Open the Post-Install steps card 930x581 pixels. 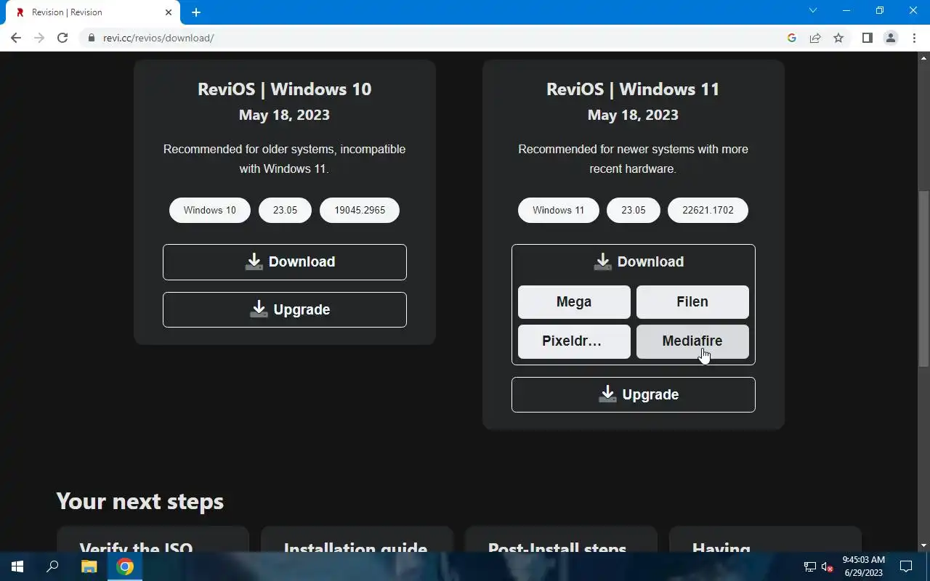tap(561, 540)
